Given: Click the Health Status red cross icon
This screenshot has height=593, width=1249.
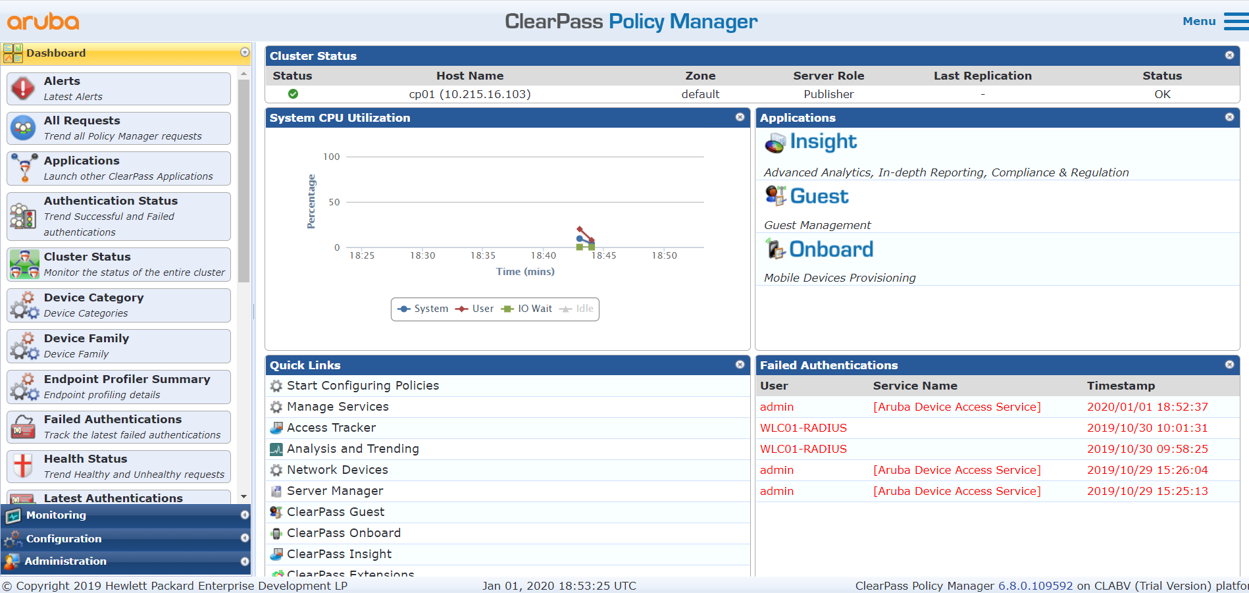Looking at the screenshot, I should pyautogui.click(x=22, y=466).
